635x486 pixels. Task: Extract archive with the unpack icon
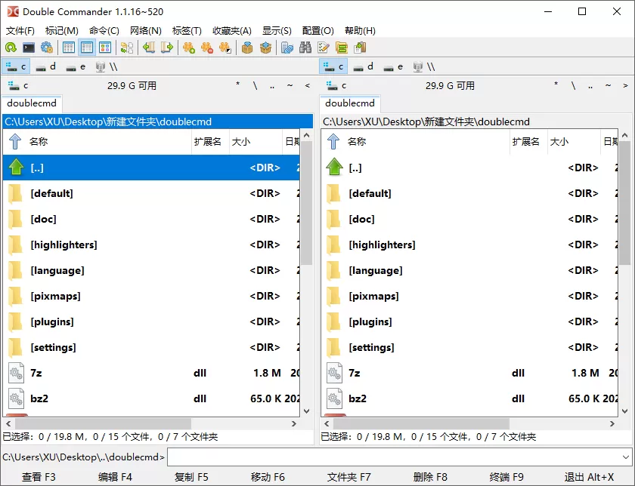pyautogui.click(x=265, y=47)
